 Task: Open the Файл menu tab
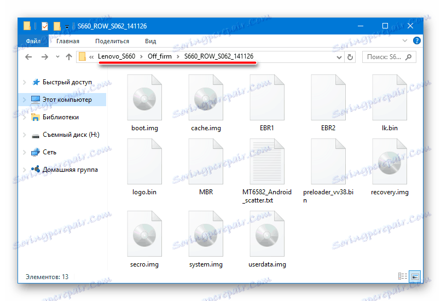tap(33, 41)
